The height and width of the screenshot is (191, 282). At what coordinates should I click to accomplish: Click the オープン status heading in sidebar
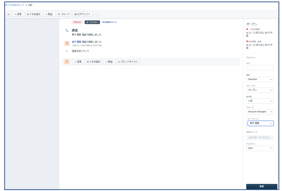[252, 24]
